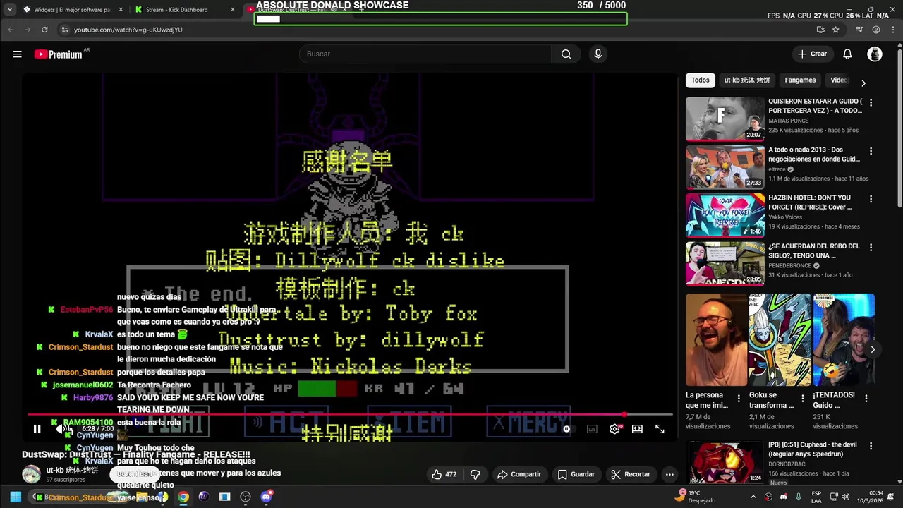The height and width of the screenshot is (508, 903).
Task: Clip the video with Recortar
Action: pos(631,475)
